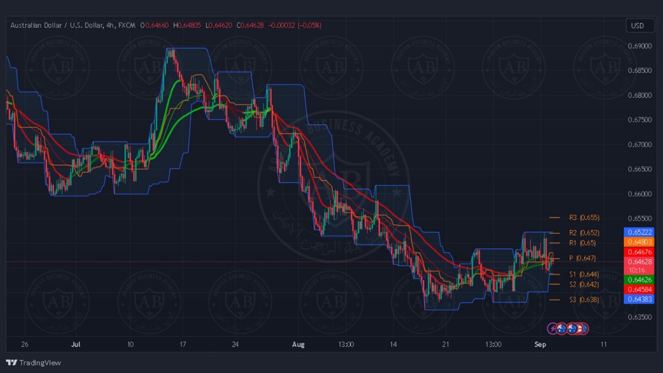The image size is (663, 373).
Task: Click the 24 date on time axis
Action: pos(235,344)
